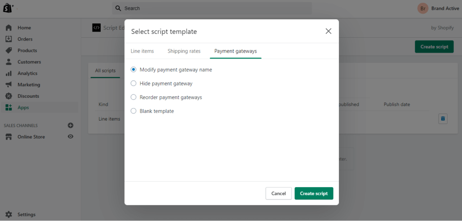462x221 pixels.
Task: Open Home from sidebar icon
Action: [x=9, y=28]
